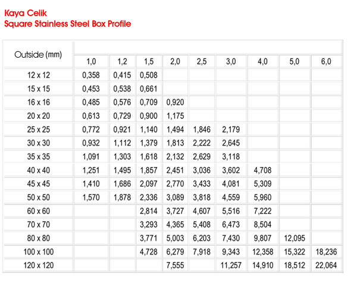
Task: Select the cell containing 7,555
Action: point(175,265)
